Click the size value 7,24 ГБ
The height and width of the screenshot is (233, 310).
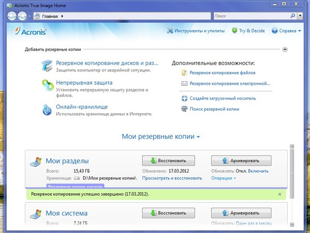click(81, 223)
